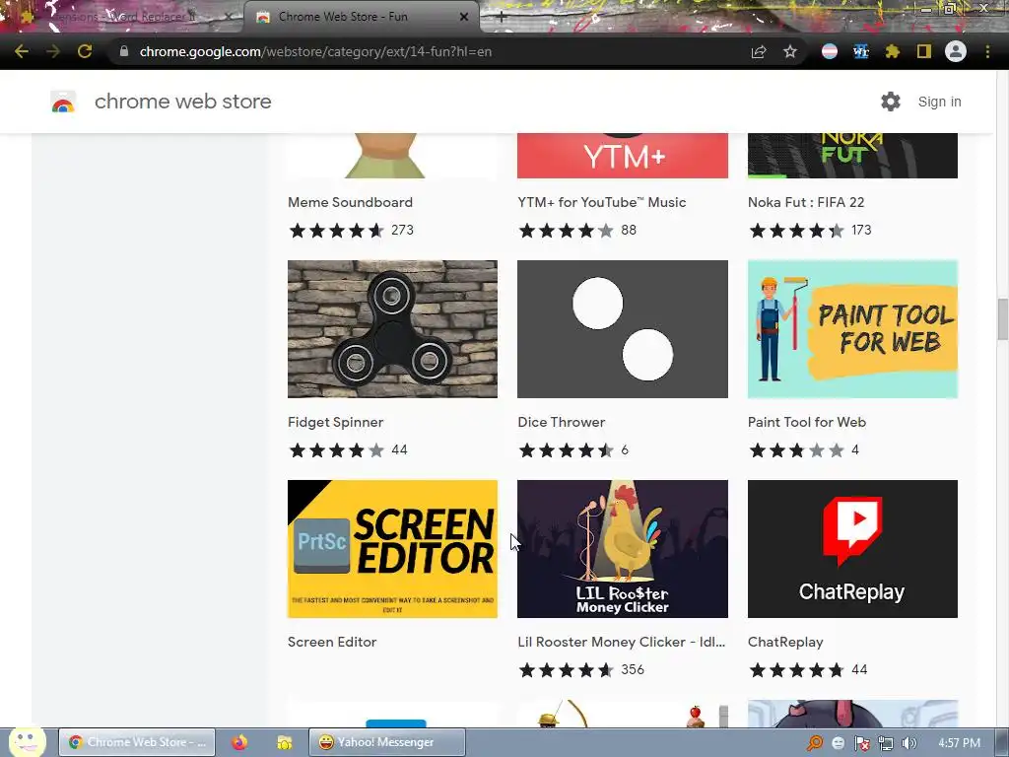Click the Chrome Web Store logo
This screenshot has height=757, width=1009.
point(63,102)
